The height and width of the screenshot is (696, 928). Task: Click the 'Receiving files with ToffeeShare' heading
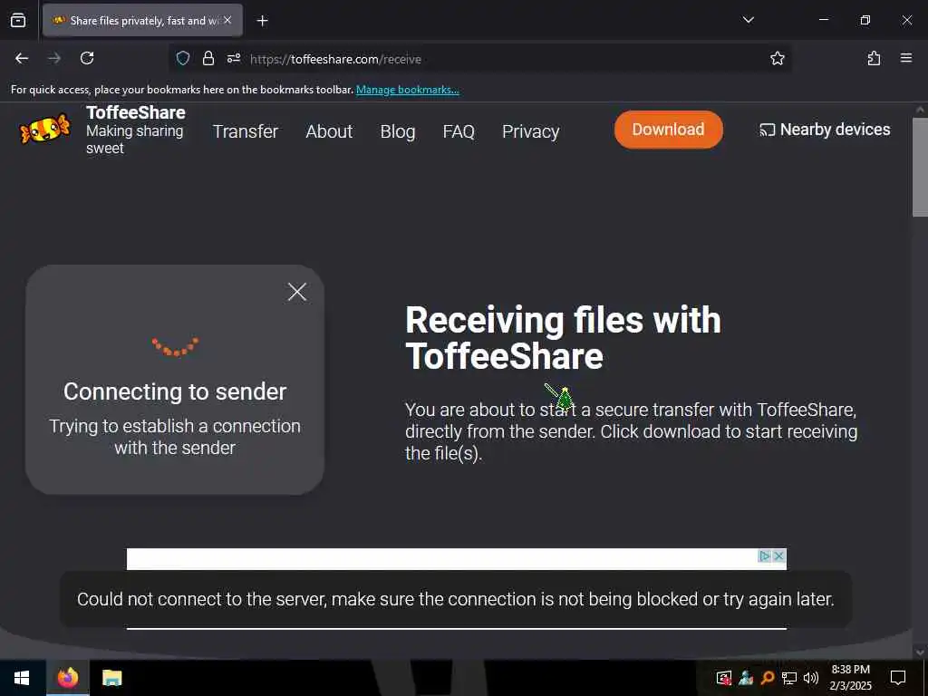pos(563,338)
